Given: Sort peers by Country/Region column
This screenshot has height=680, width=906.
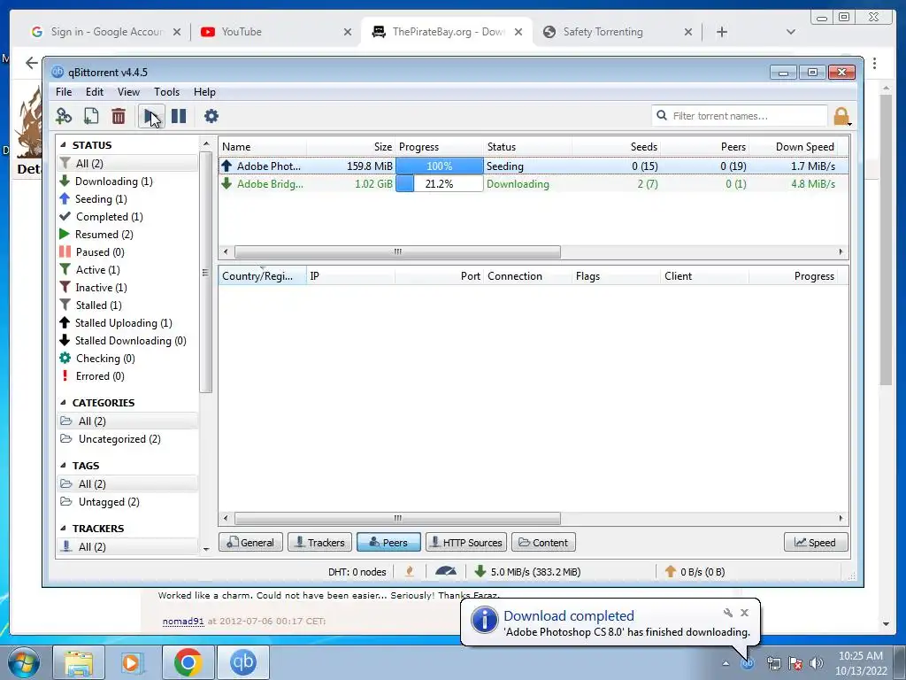Looking at the screenshot, I should coord(262,276).
